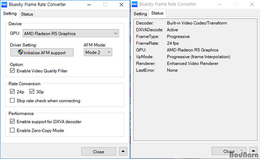Click Close button in right window
This screenshot has width=260, height=159.
click(x=229, y=151)
